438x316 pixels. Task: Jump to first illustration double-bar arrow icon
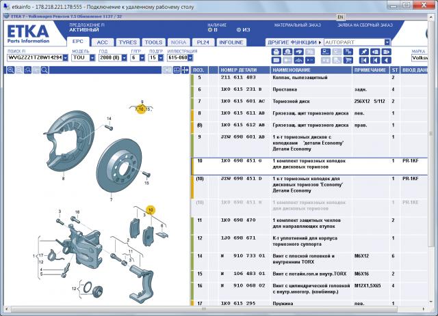363,60
